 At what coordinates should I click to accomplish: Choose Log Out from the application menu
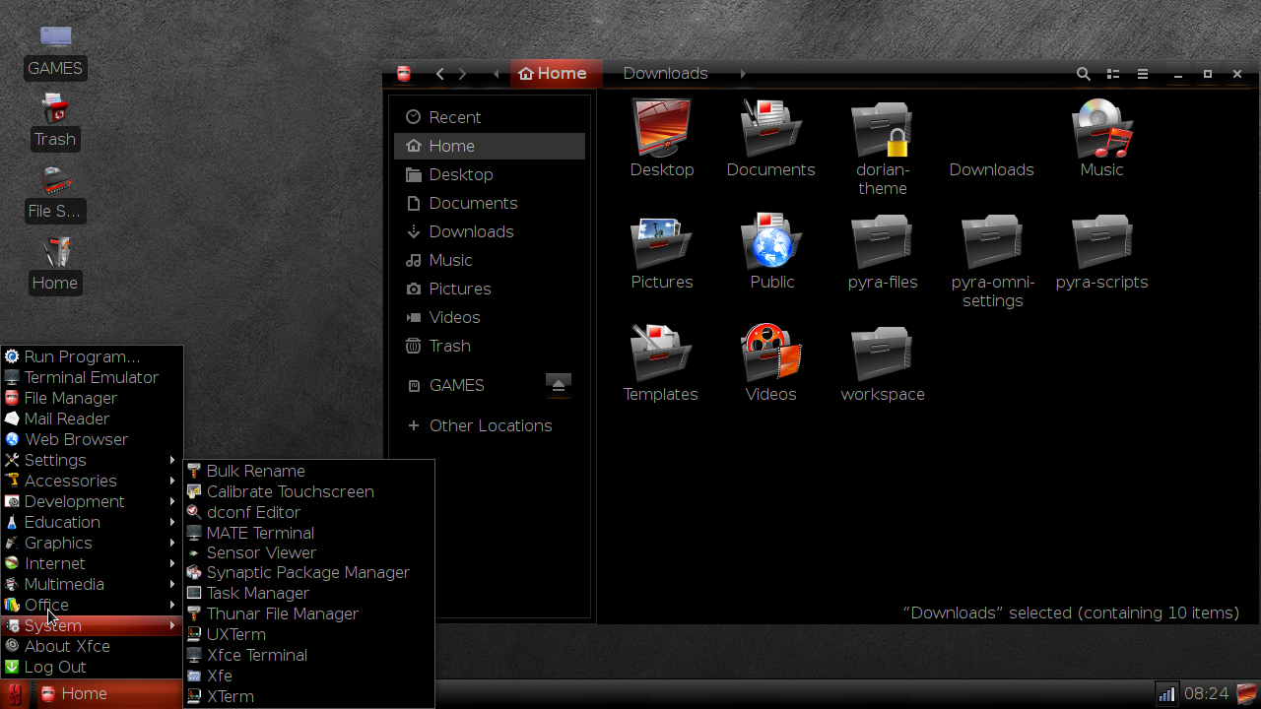click(55, 667)
